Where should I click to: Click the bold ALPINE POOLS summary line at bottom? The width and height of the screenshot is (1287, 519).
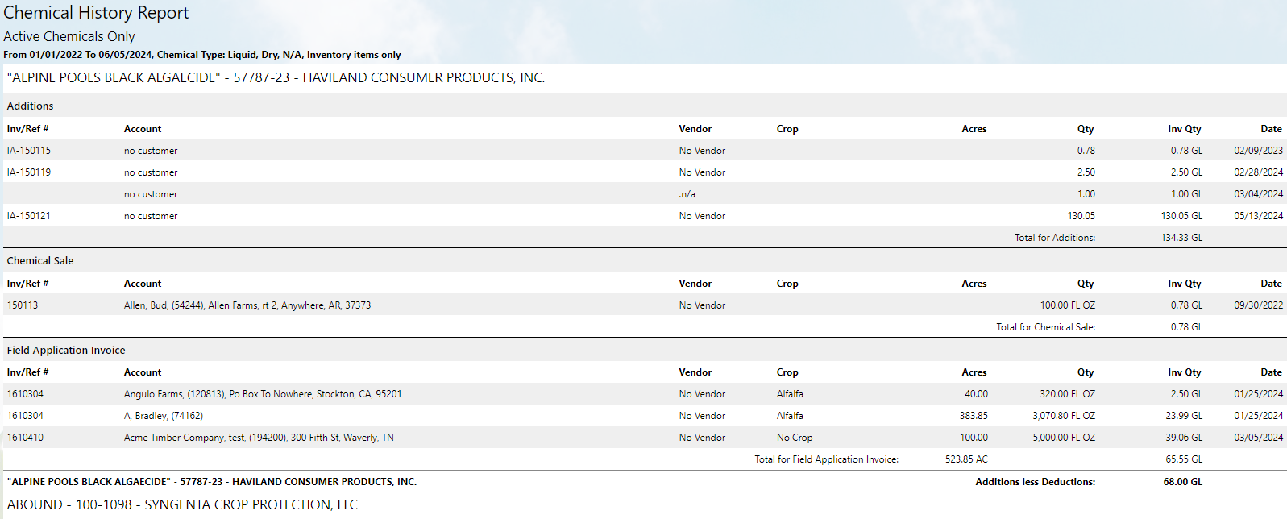coord(212,482)
